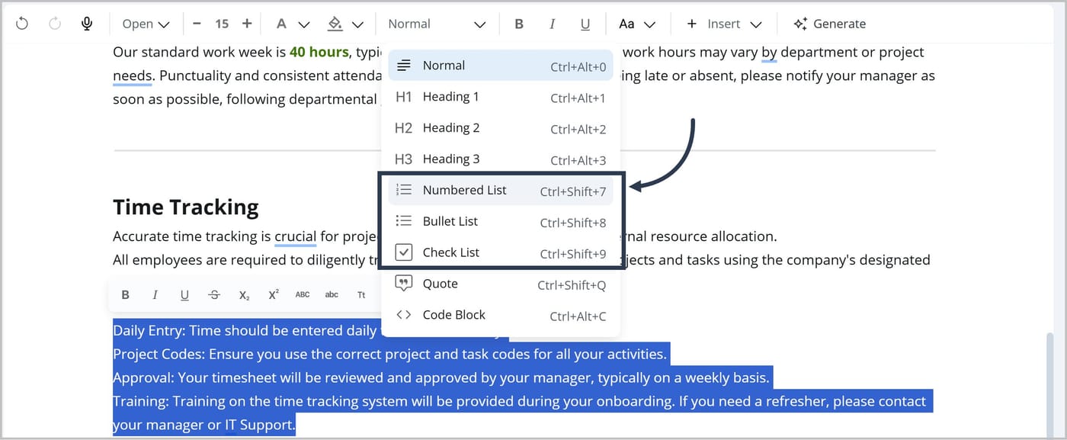Click the selected "Approval:" line
This screenshot has width=1067, height=440.
442,378
